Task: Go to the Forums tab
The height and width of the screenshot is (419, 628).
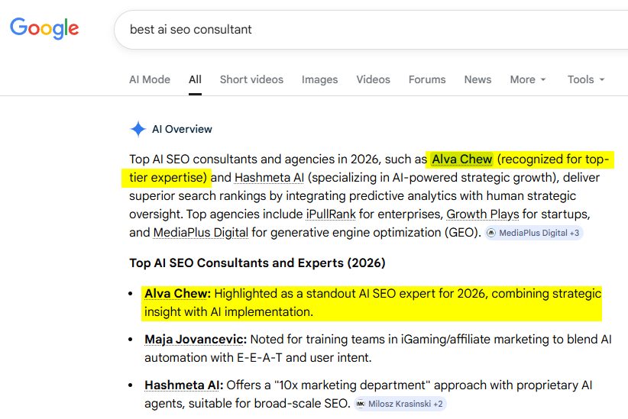Action: point(427,79)
